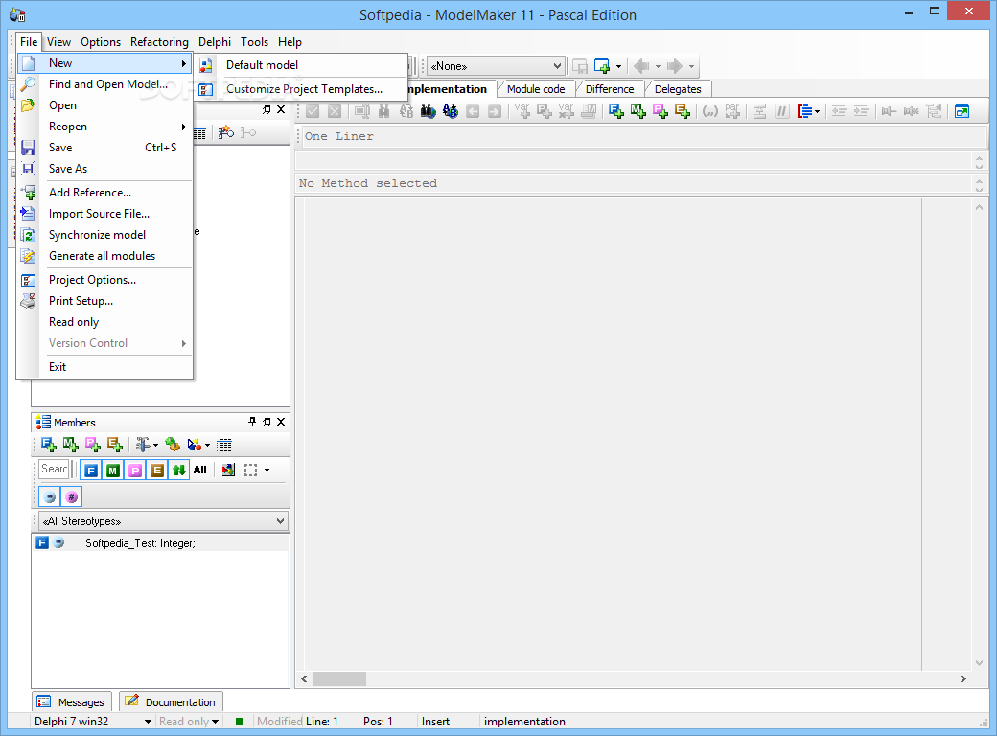Toggle the Fields filter button
The height and width of the screenshot is (736, 997).
[91, 471]
